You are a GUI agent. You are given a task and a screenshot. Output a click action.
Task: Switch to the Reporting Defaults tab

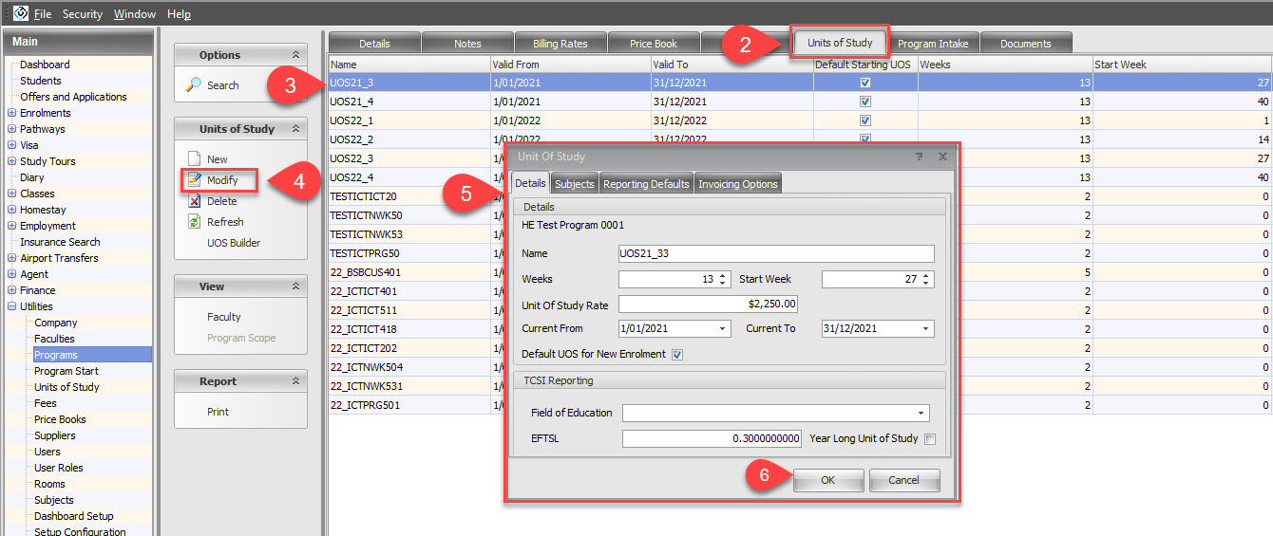pyautogui.click(x=646, y=184)
